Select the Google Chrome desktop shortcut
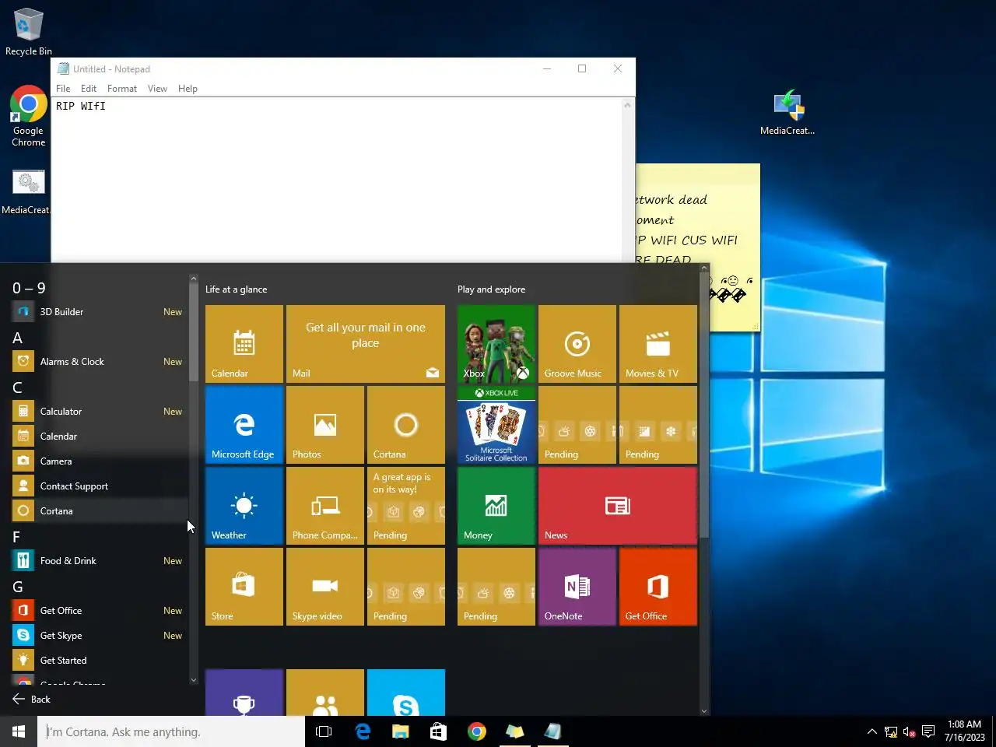 (x=28, y=116)
